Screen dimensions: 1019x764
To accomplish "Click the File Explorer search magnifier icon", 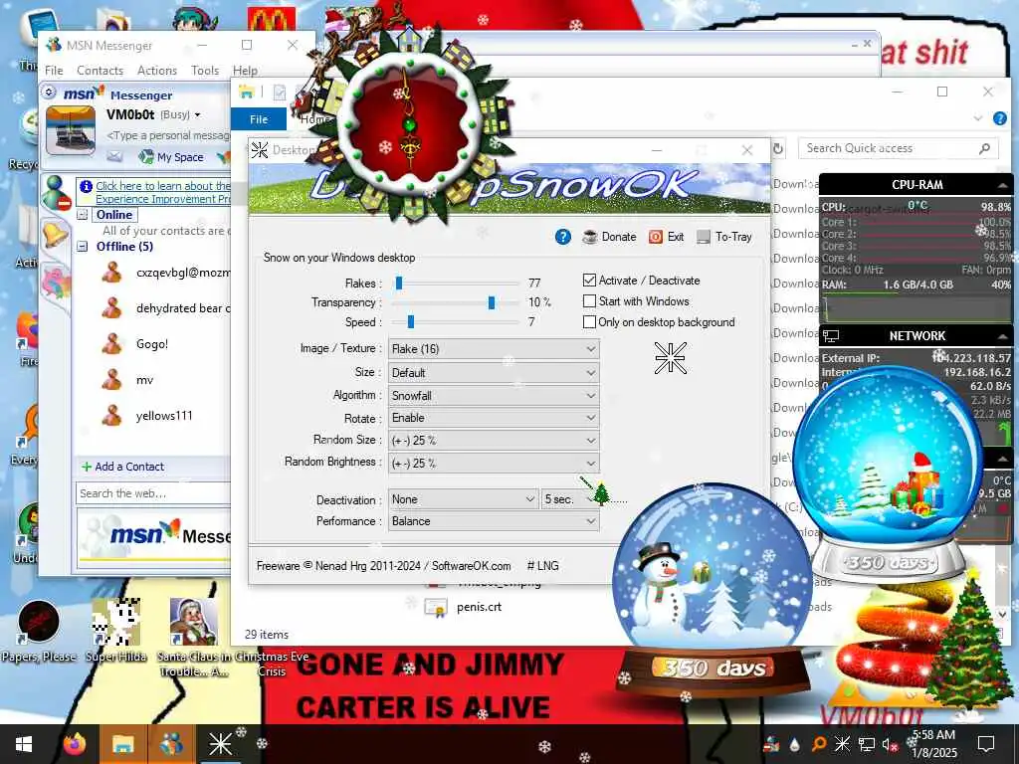I will coord(984,149).
